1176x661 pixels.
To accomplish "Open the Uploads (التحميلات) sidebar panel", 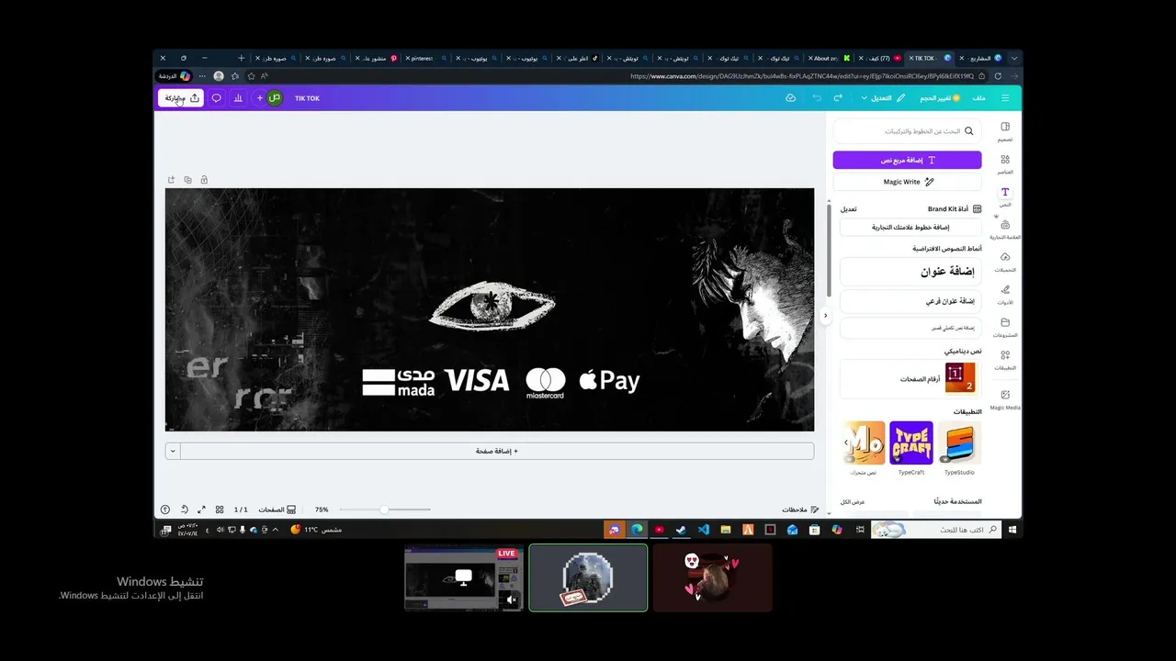I will point(1005,262).
